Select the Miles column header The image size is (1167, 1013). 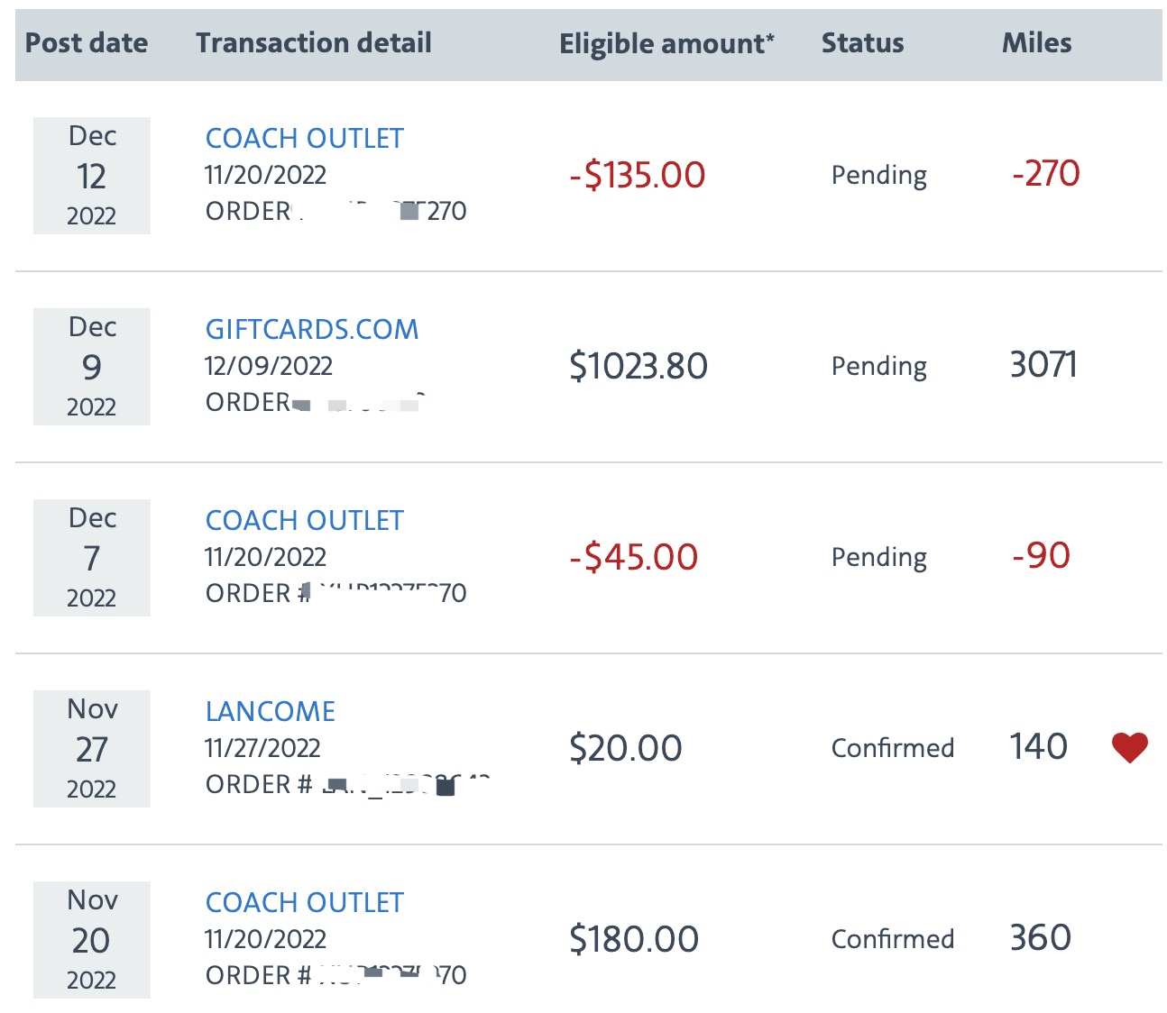pyautogui.click(x=1037, y=42)
